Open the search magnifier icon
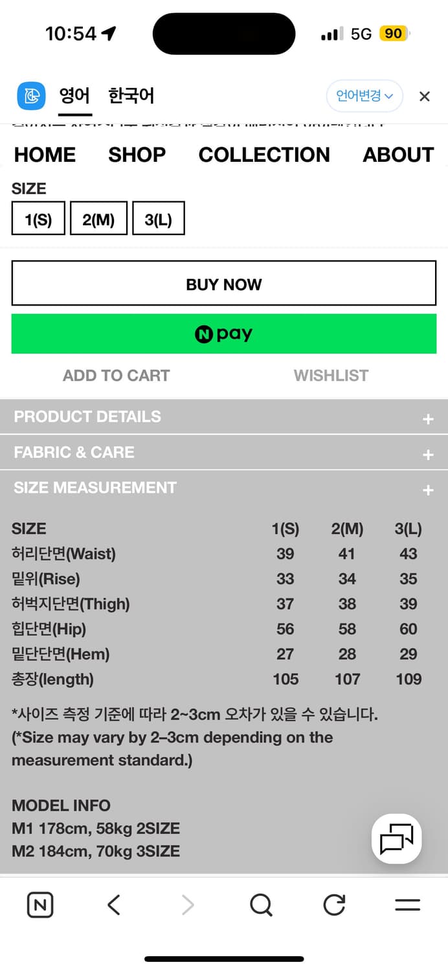The width and height of the screenshot is (448, 971). (x=260, y=905)
